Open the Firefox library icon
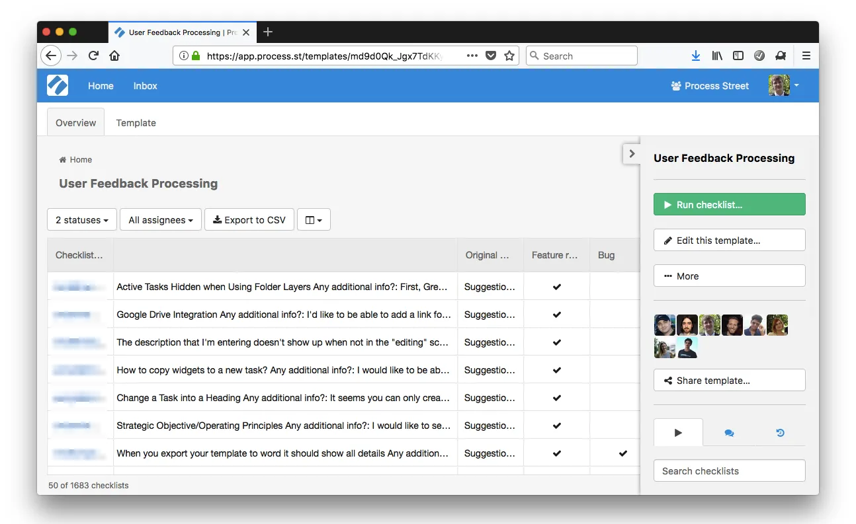 tap(717, 56)
